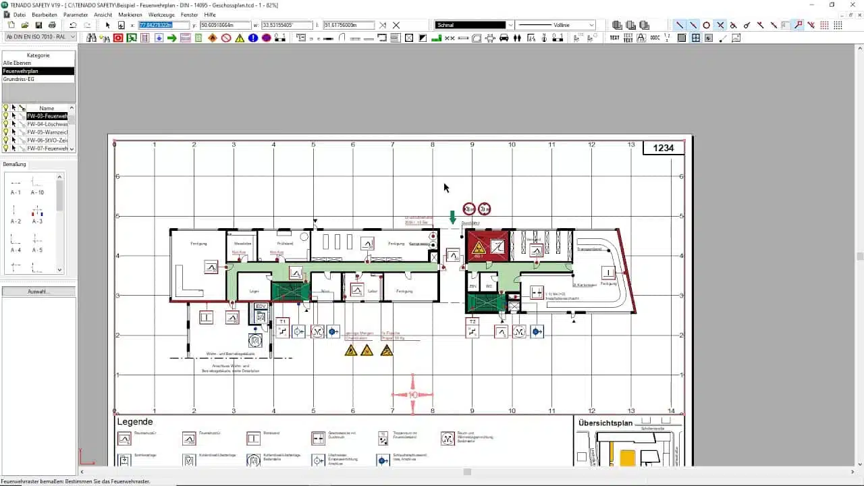
Task: Select Grundriss-EG category
Action: click(38, 79)
